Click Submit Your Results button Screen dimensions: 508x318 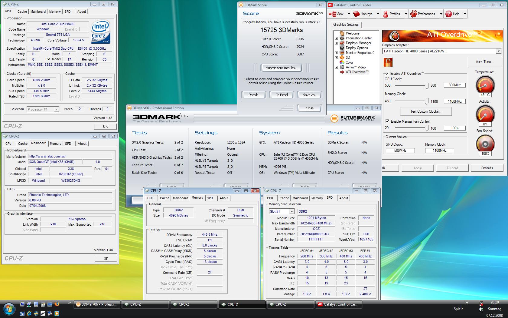pyautogui.click(x=282, y=68)
